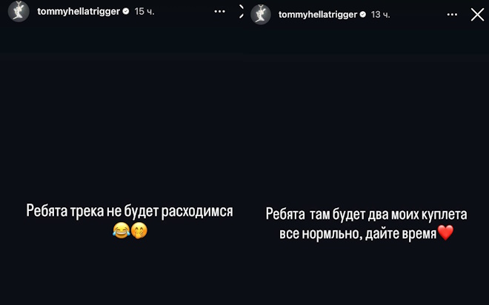
Task: Click the 15 ч. timestamp
Action: pyautogui.click(x=144, y=11)
